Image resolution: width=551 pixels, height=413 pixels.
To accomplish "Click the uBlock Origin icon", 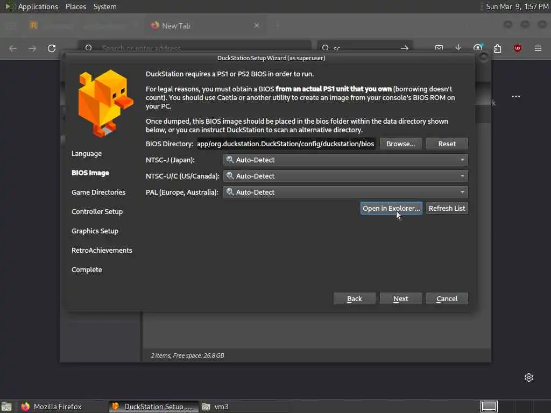I will tap(517, 48).
